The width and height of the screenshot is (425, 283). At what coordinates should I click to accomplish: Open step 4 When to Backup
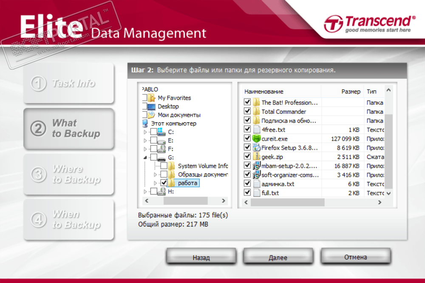[68, 219]
